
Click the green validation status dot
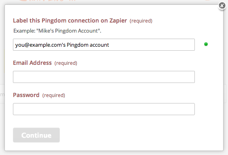pyautogui.click(x=206, y=44)
